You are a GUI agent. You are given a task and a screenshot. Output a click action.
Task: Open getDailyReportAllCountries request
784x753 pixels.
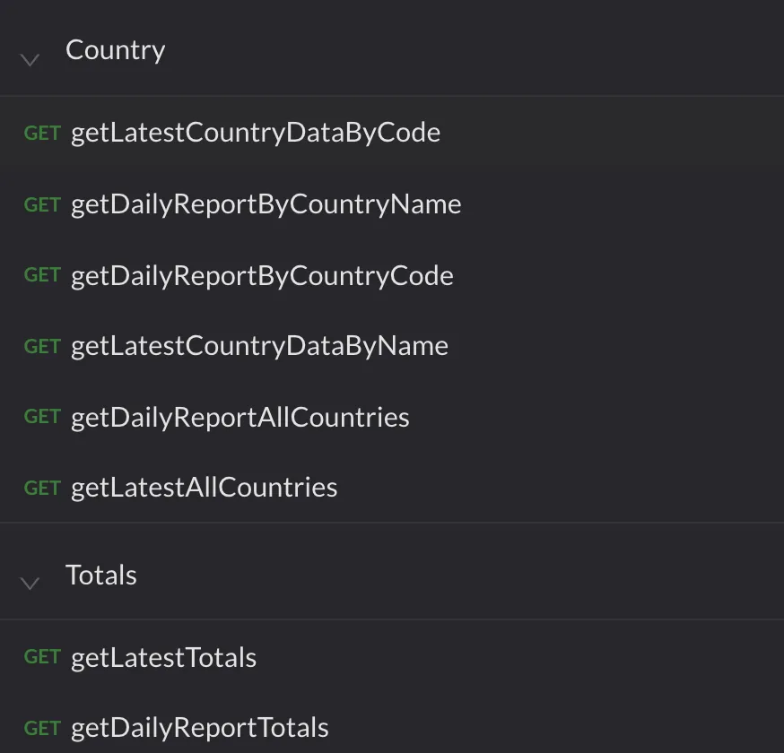(x=240, y=417)
